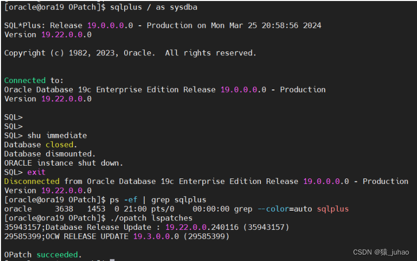Click the yellow 'Disconnected' word
The image size is (417, 261).
point(32,181)
